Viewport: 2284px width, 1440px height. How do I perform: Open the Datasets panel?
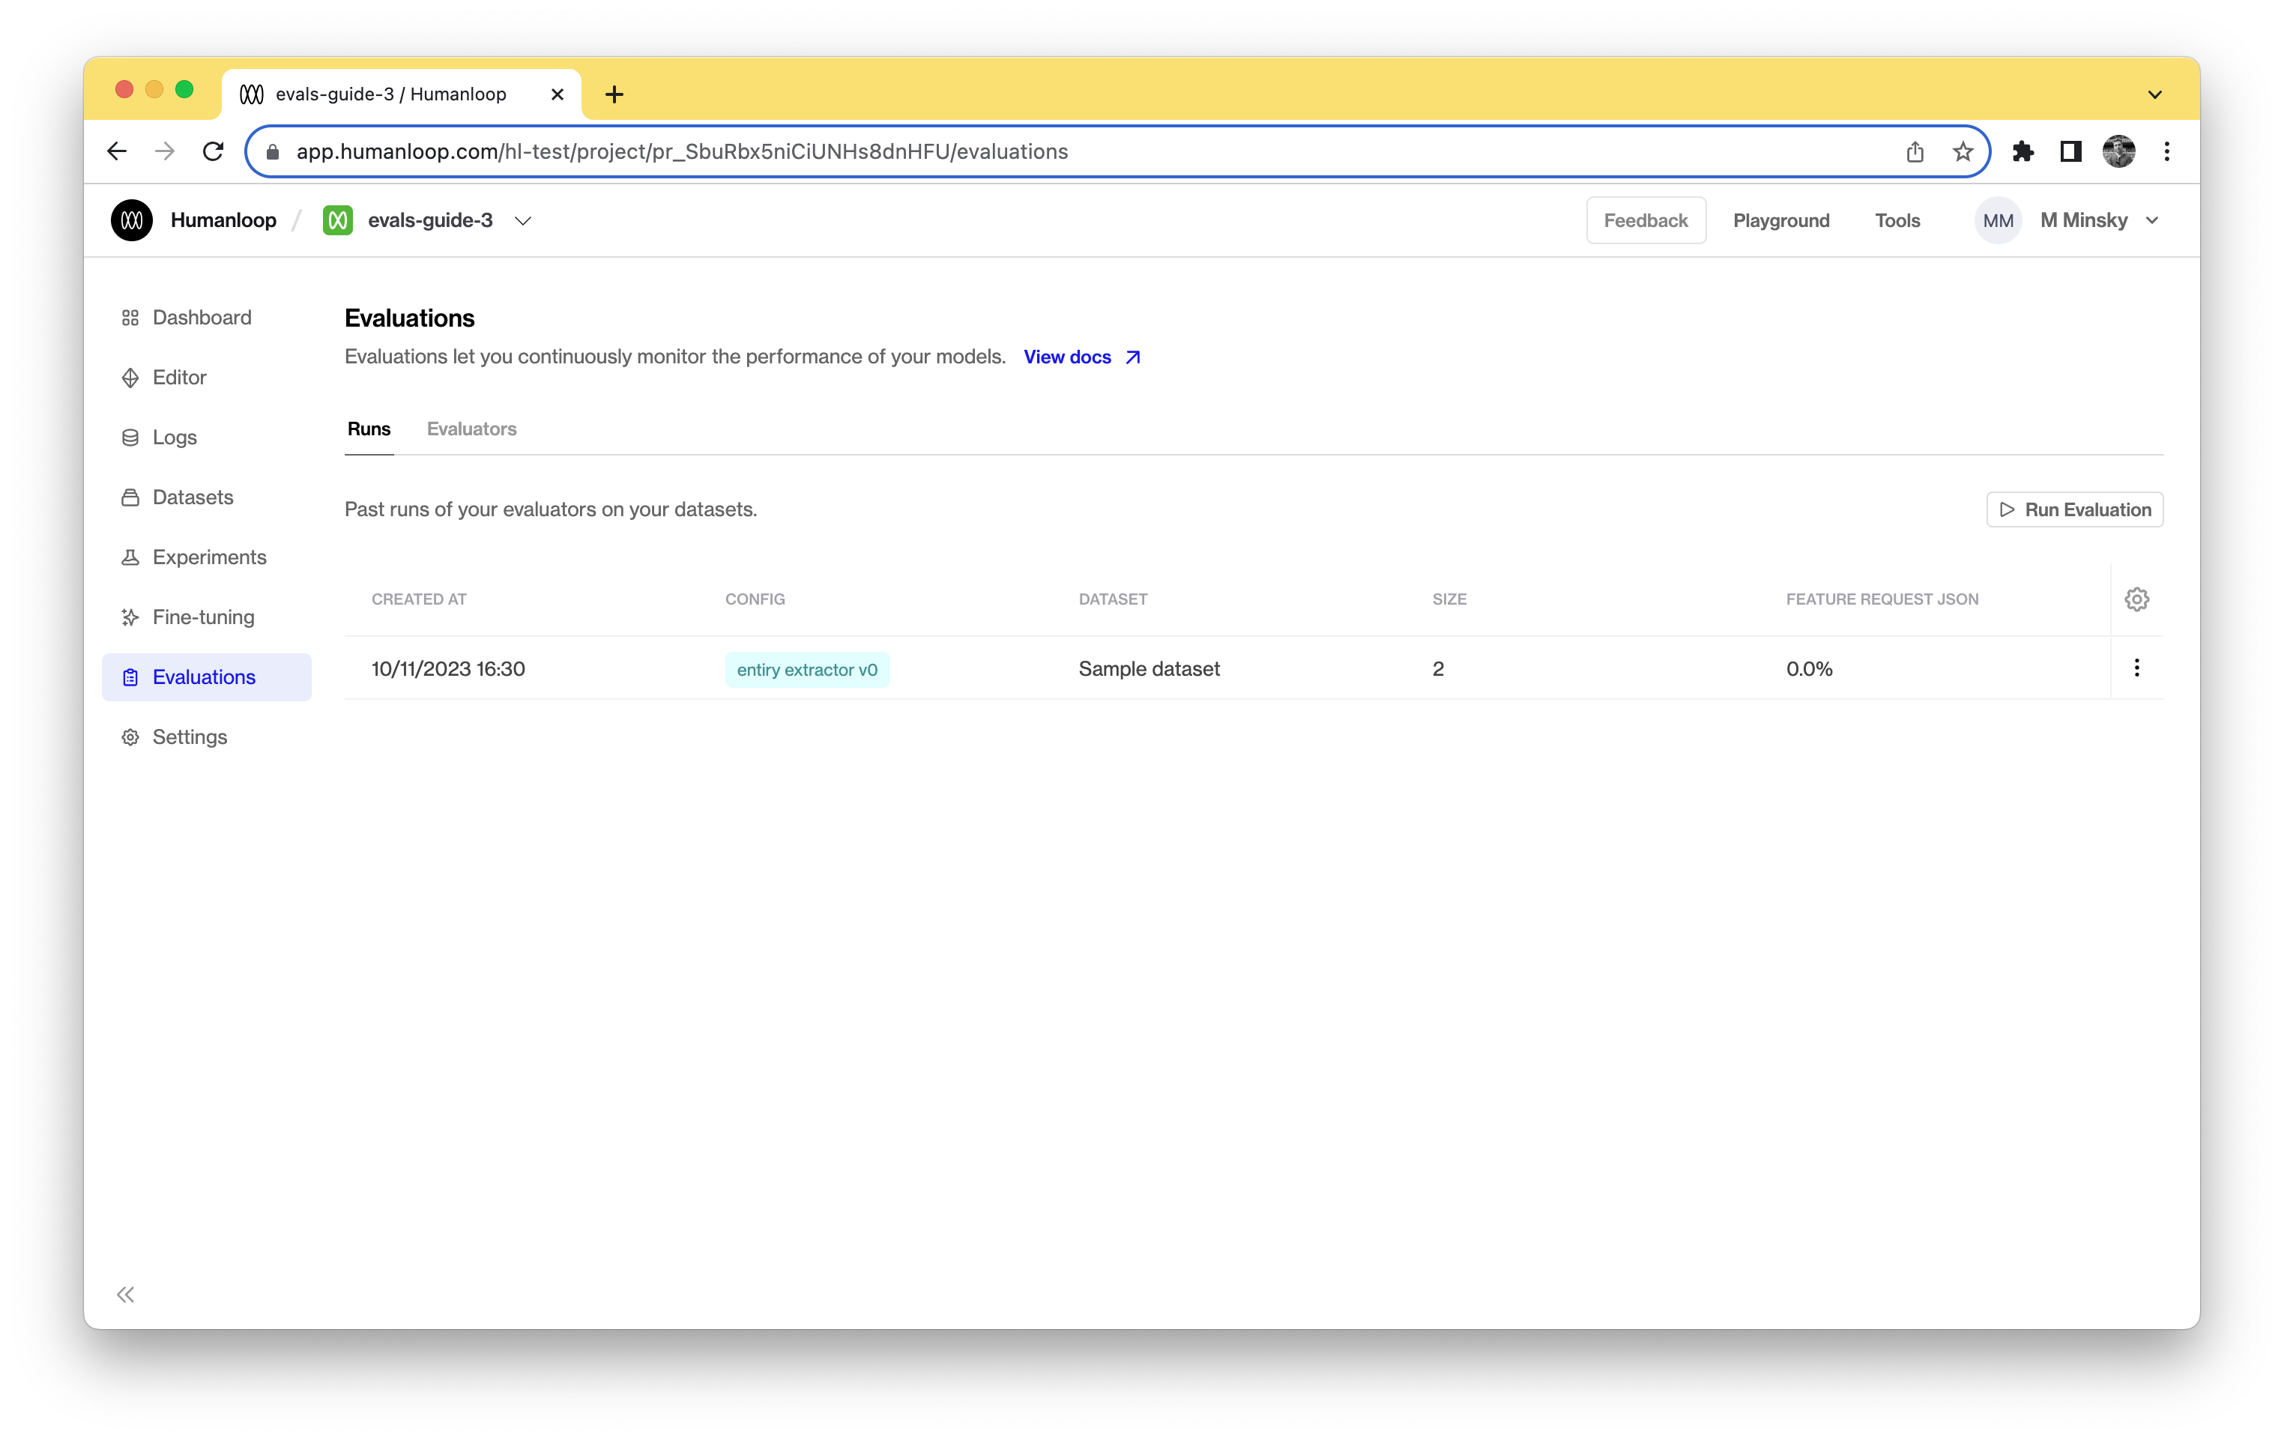[x=192, y=496]
